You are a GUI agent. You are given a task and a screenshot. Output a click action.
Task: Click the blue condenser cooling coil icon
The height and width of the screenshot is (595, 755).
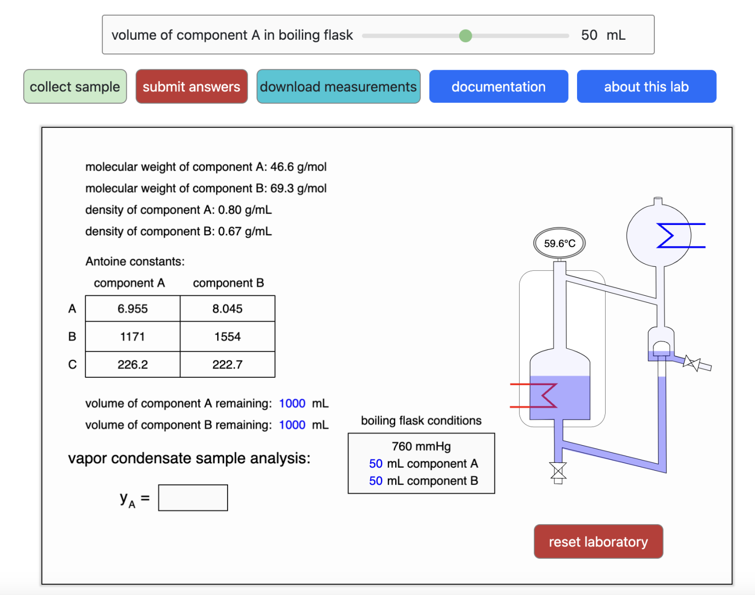[673, 236]
